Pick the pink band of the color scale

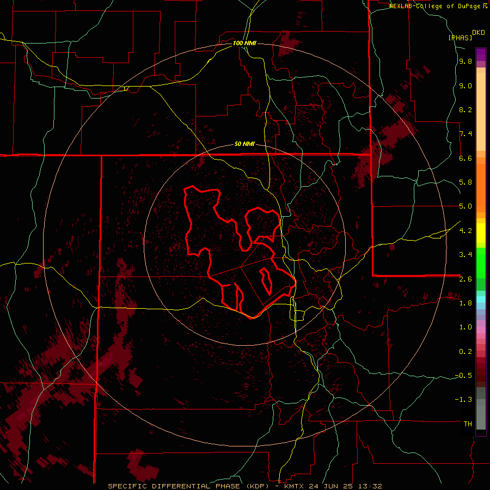pyautogui.click(x=481, y=330)
